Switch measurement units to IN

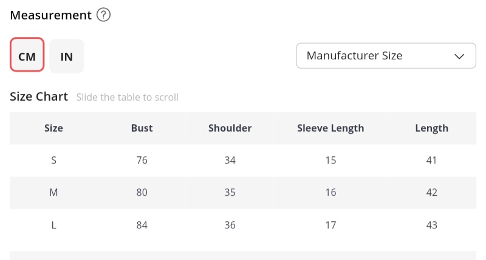(67, 56)
